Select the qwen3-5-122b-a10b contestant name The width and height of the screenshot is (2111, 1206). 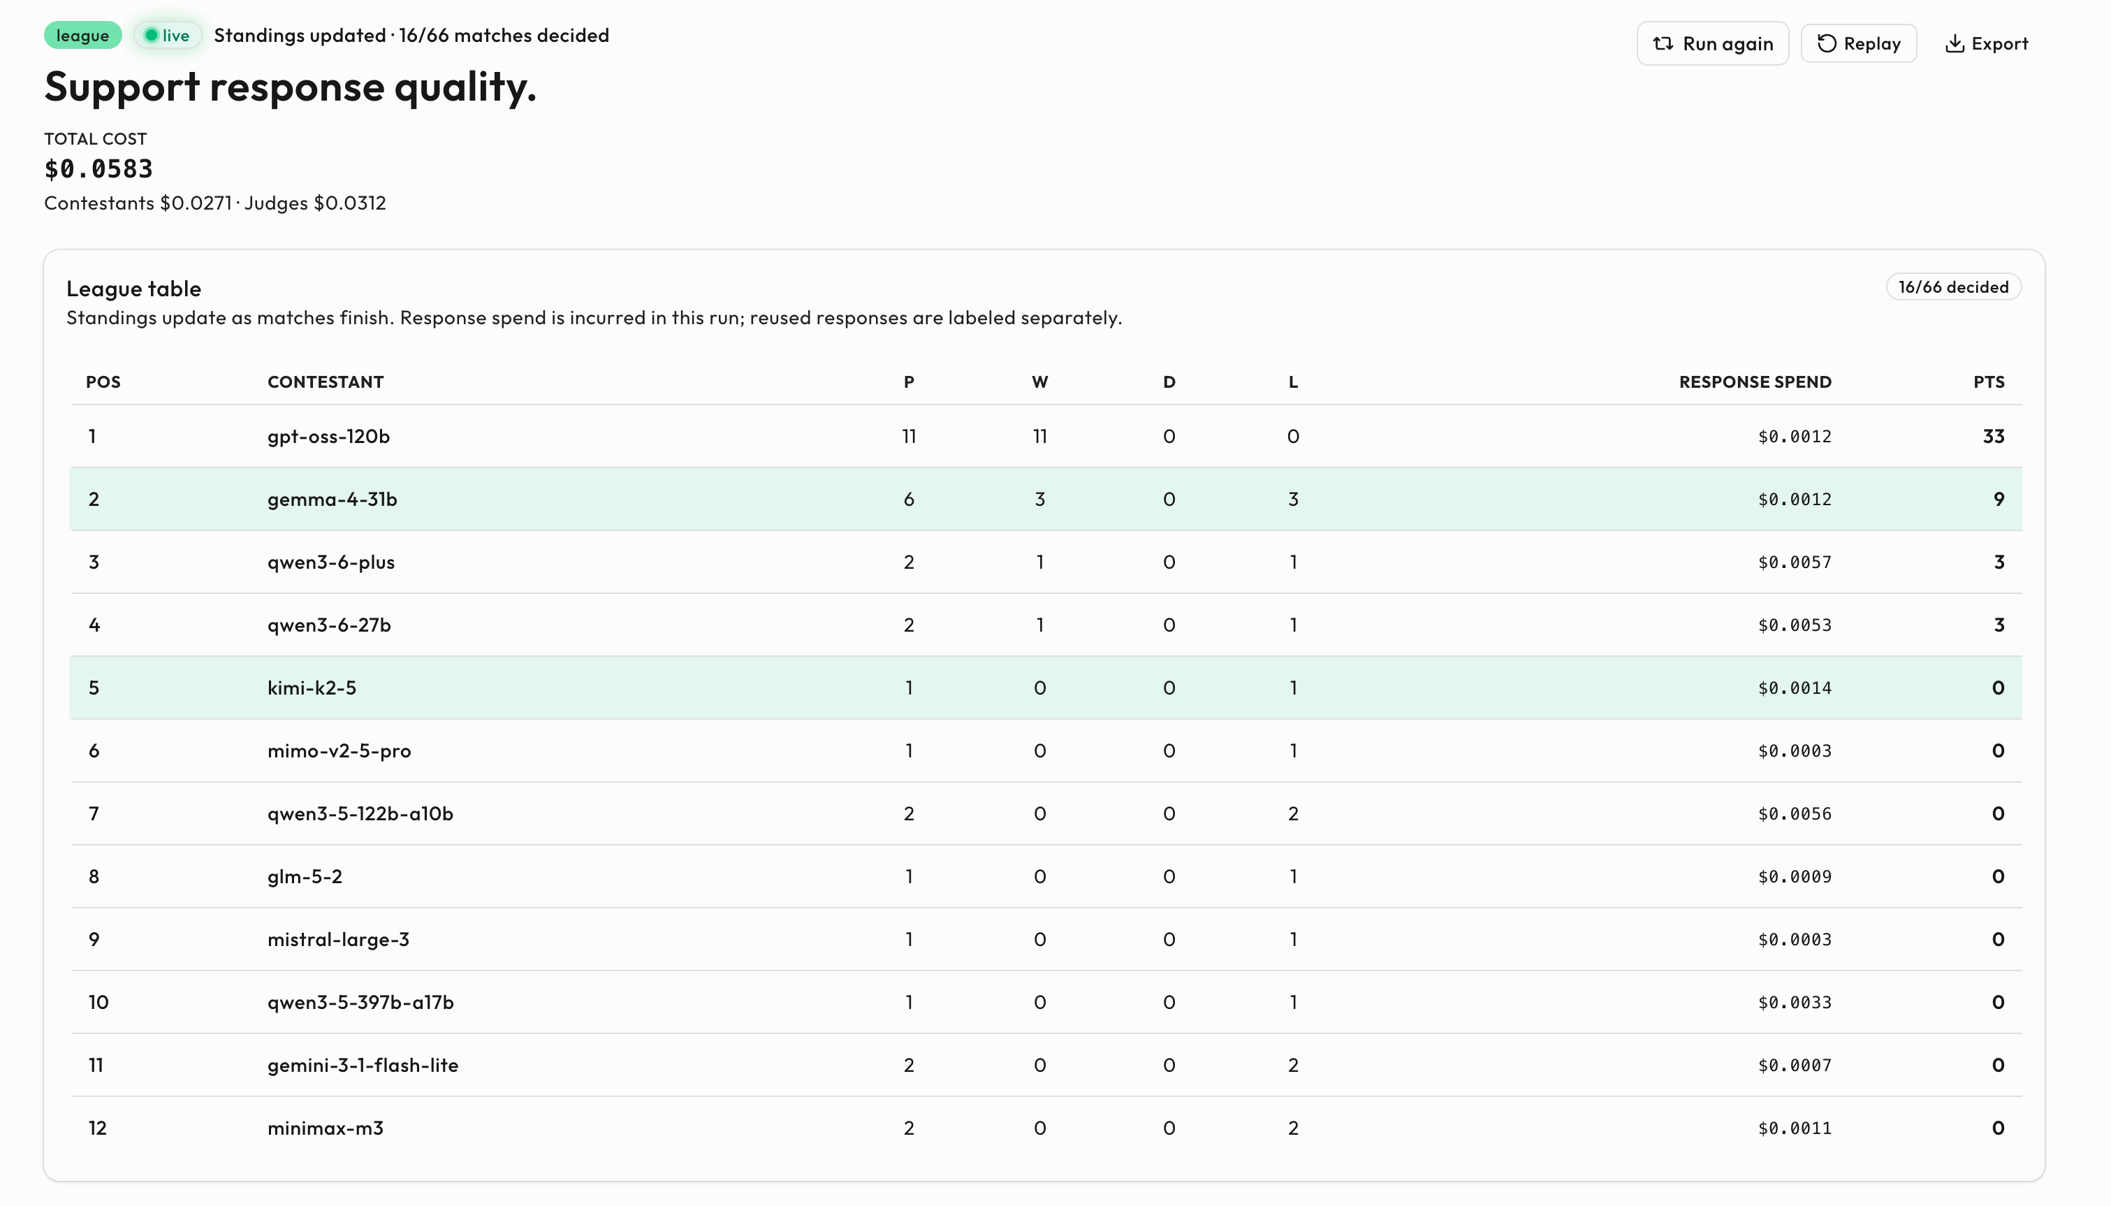(x=360, y=813)
